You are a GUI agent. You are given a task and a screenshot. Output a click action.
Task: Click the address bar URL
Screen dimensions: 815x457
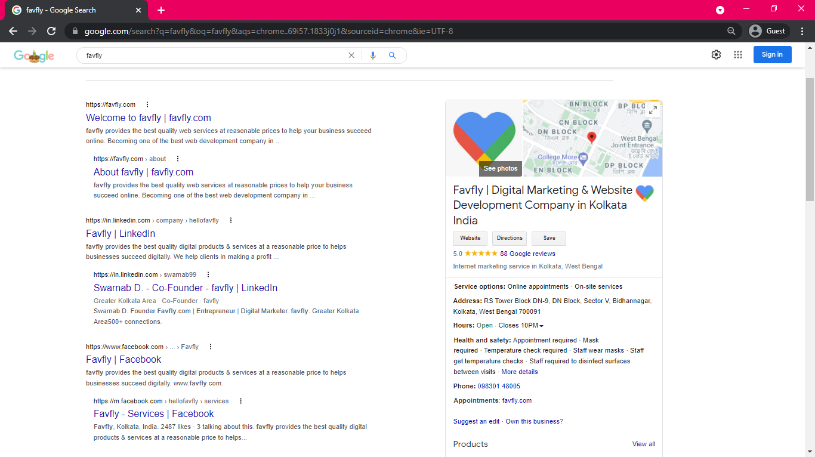pyautogui.click(x=268, y=31)
